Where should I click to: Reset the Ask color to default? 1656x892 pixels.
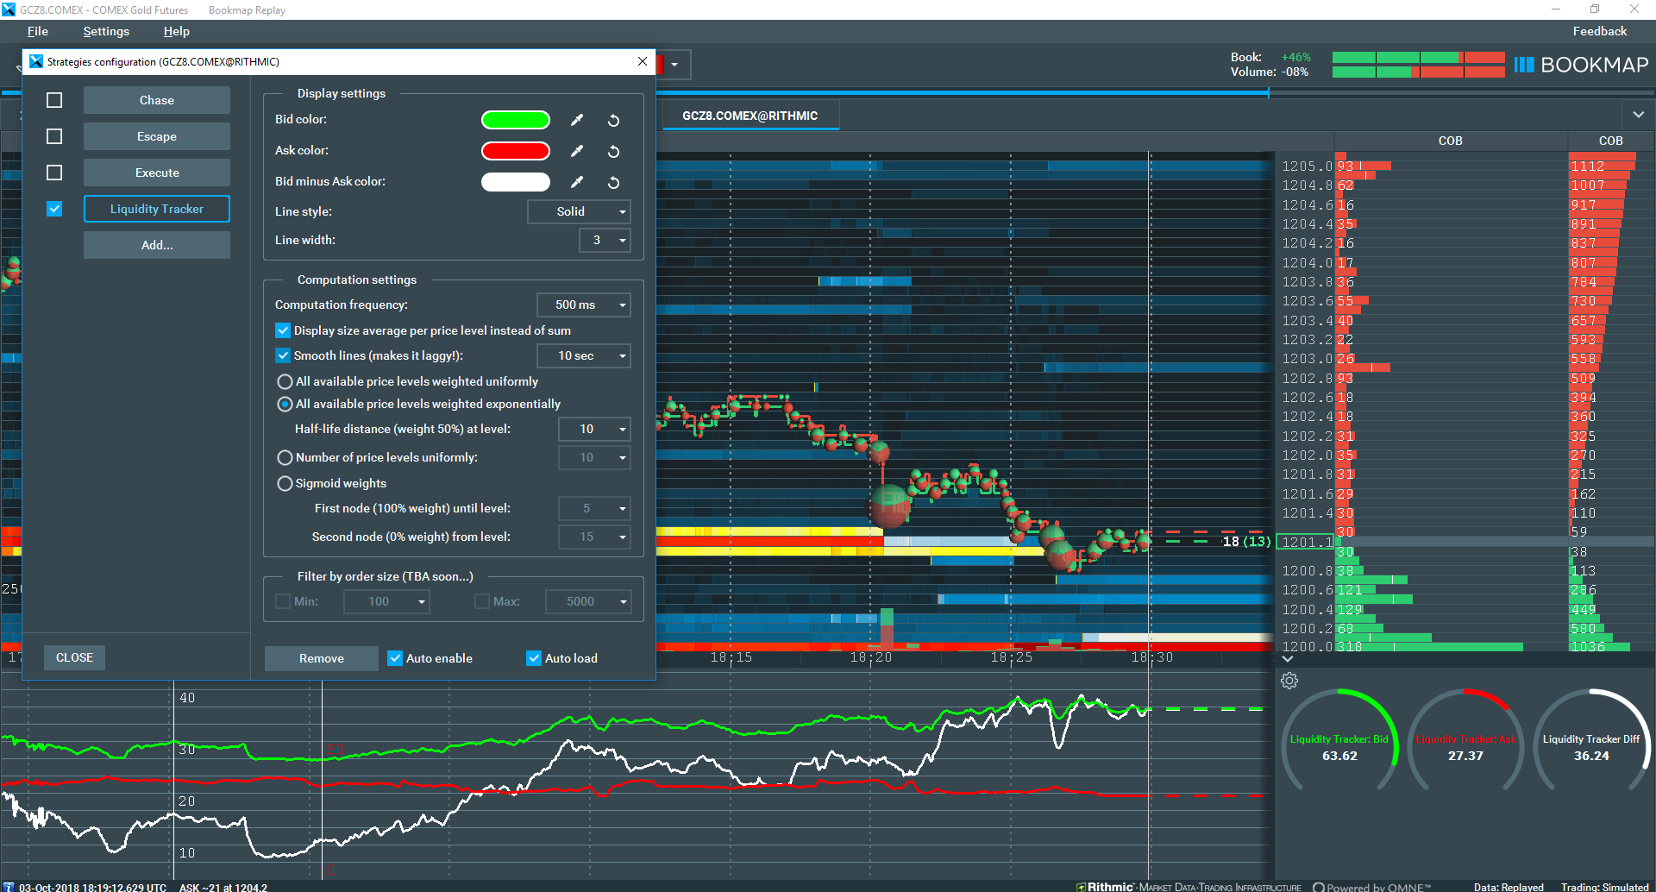[x=613, y=151]
